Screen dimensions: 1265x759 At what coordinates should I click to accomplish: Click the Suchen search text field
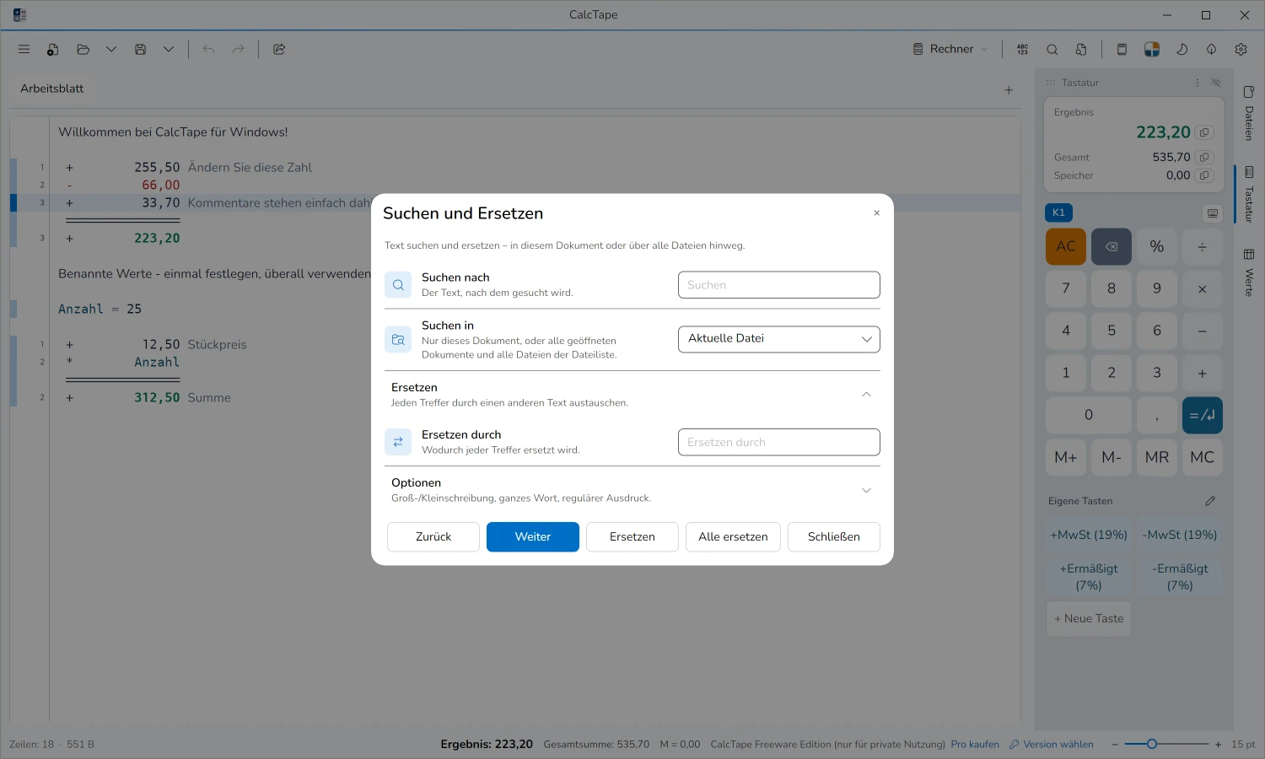(x=779, y=285)
